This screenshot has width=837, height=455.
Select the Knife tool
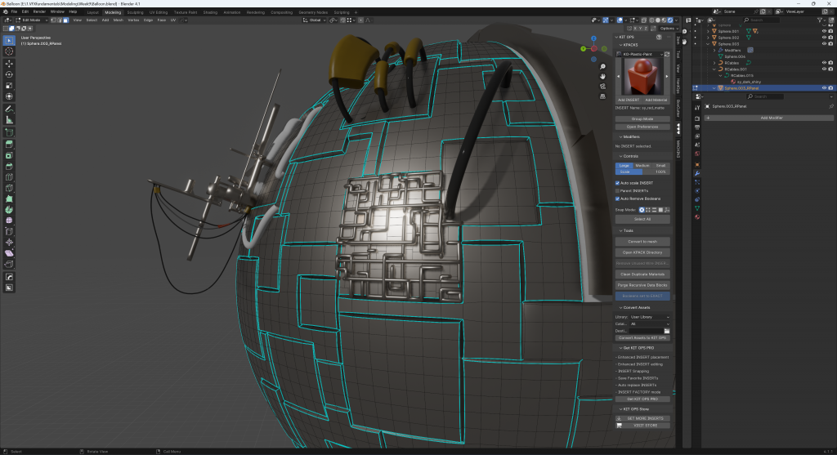click(x=9, y=188)
